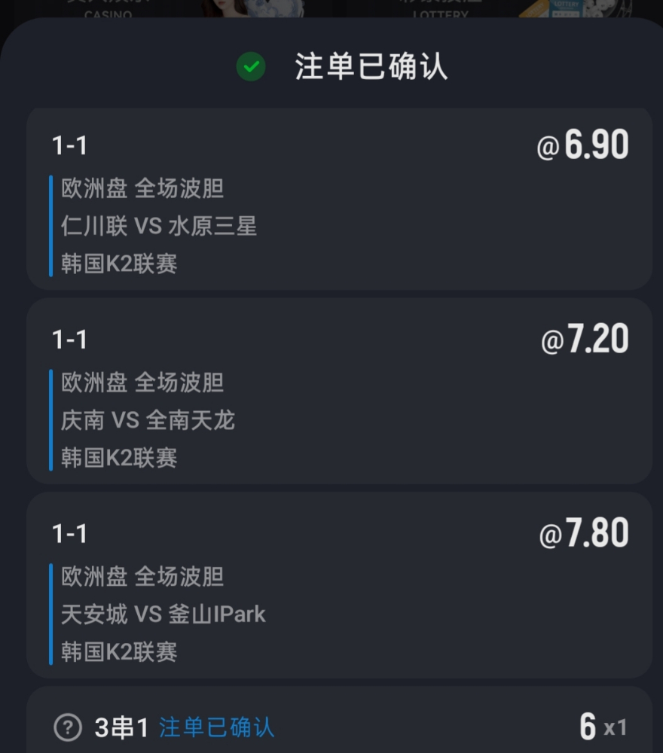Screen dimensions: 663x753
Task: Open the 天安城 VS 釜山IPark match
Action: pyautogui.click(x=163, y=614)
